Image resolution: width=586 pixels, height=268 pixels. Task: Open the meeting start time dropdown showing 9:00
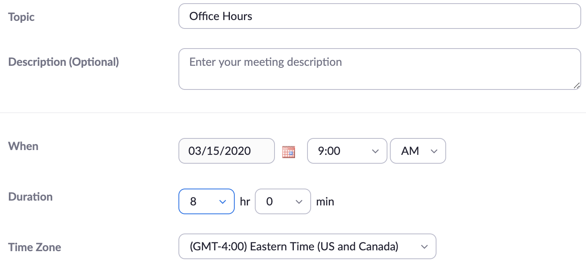tap(347, 151)
